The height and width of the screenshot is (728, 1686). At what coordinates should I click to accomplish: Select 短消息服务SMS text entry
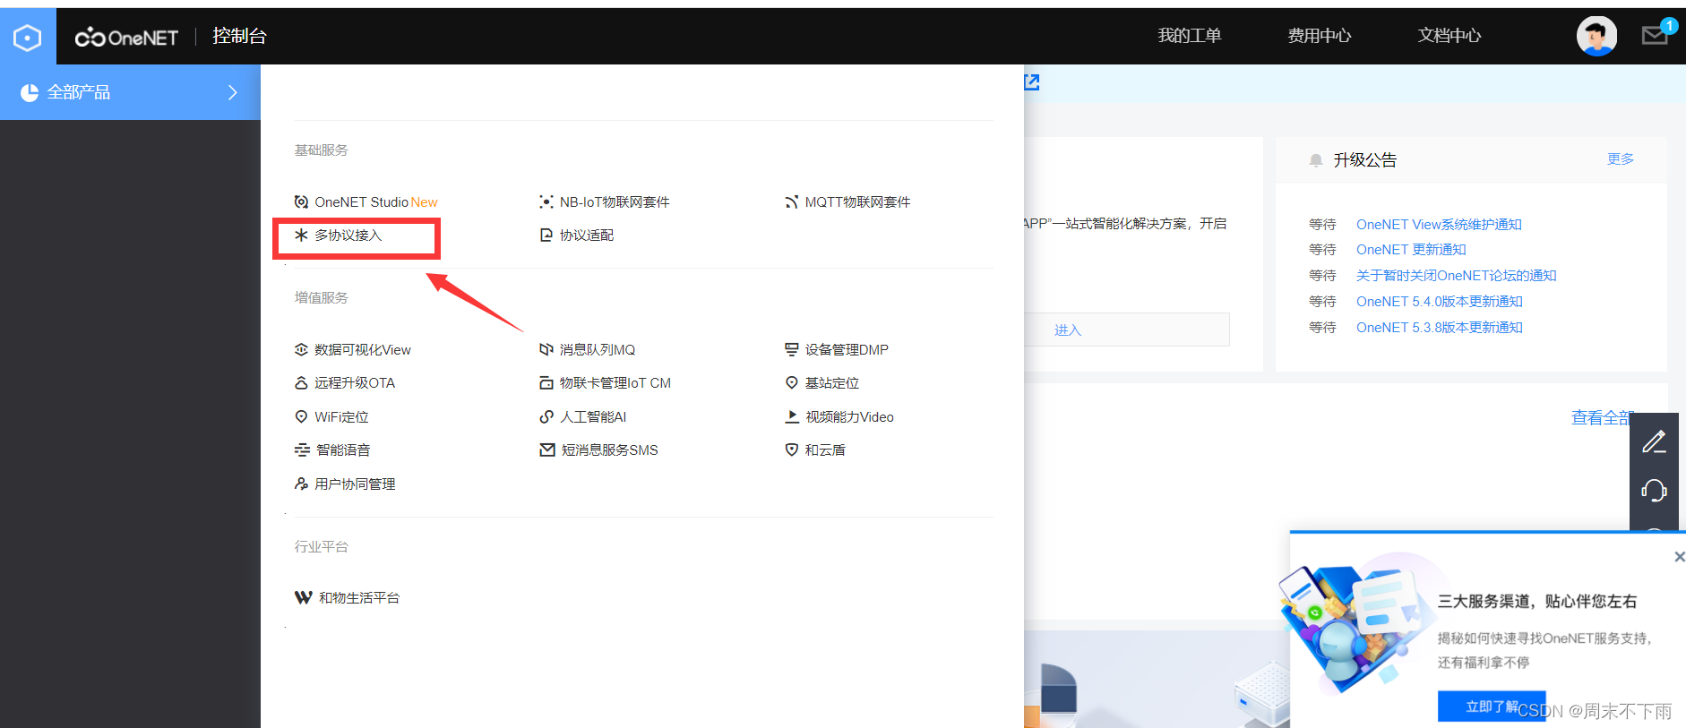609,450
